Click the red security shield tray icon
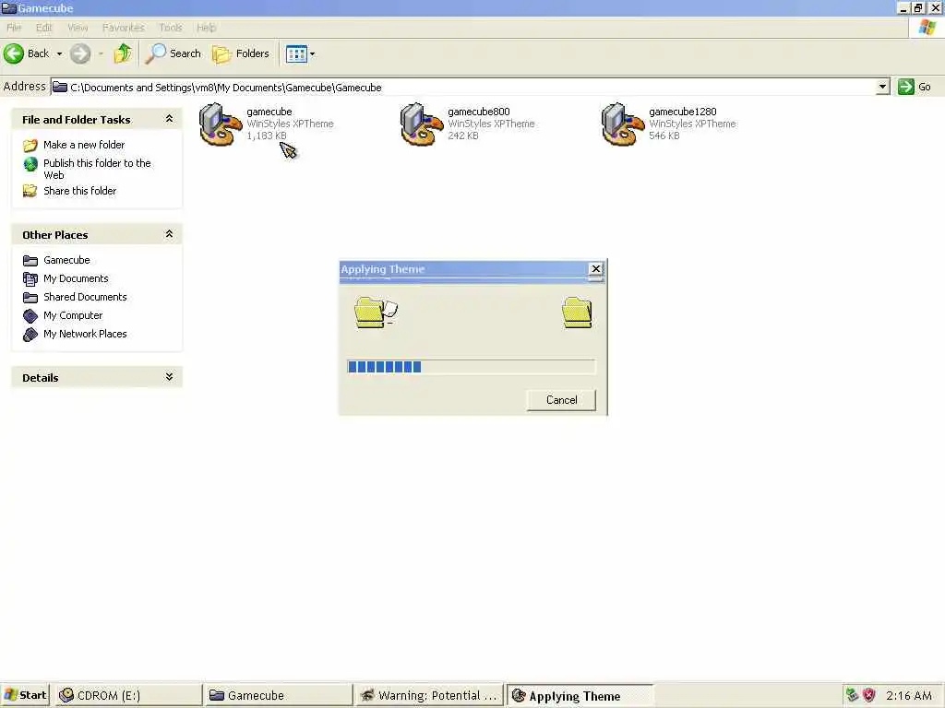Screen dimensions: 945x708 tap(868, 695)
